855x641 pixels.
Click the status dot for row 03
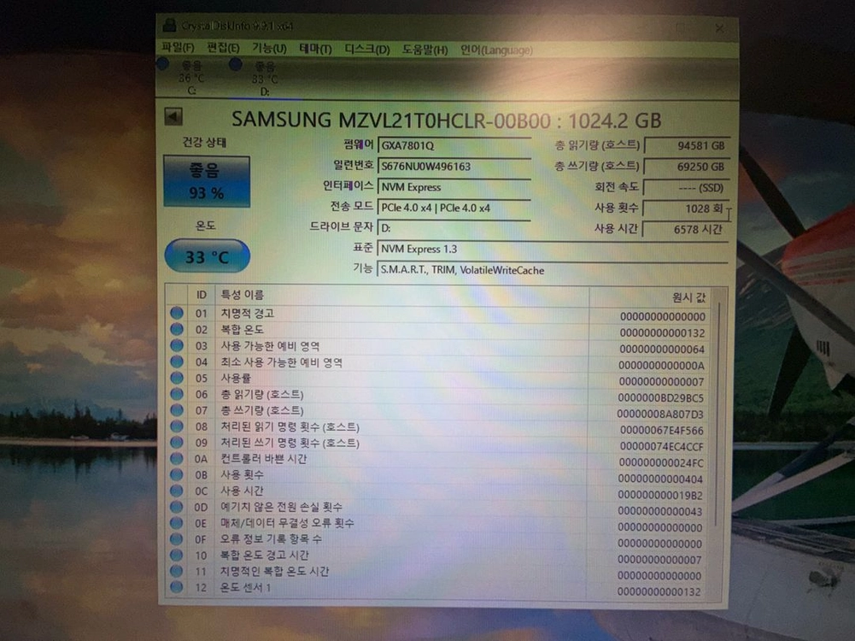(177, 345)
